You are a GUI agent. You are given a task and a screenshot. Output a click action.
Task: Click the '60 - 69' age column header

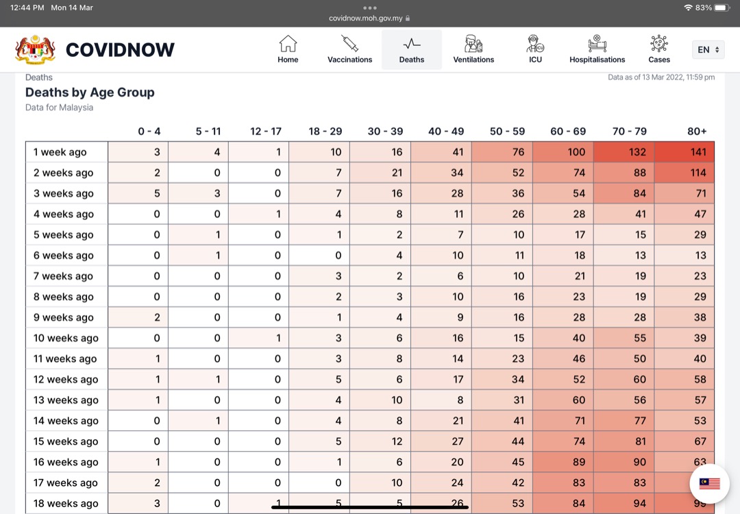[568, 131]
